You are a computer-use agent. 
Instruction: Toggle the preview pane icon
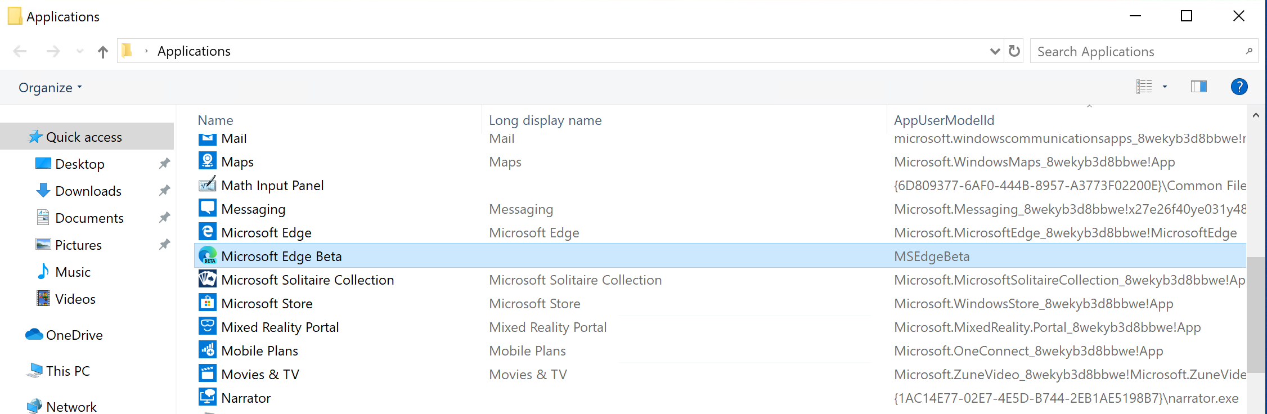click(1198, 87)
